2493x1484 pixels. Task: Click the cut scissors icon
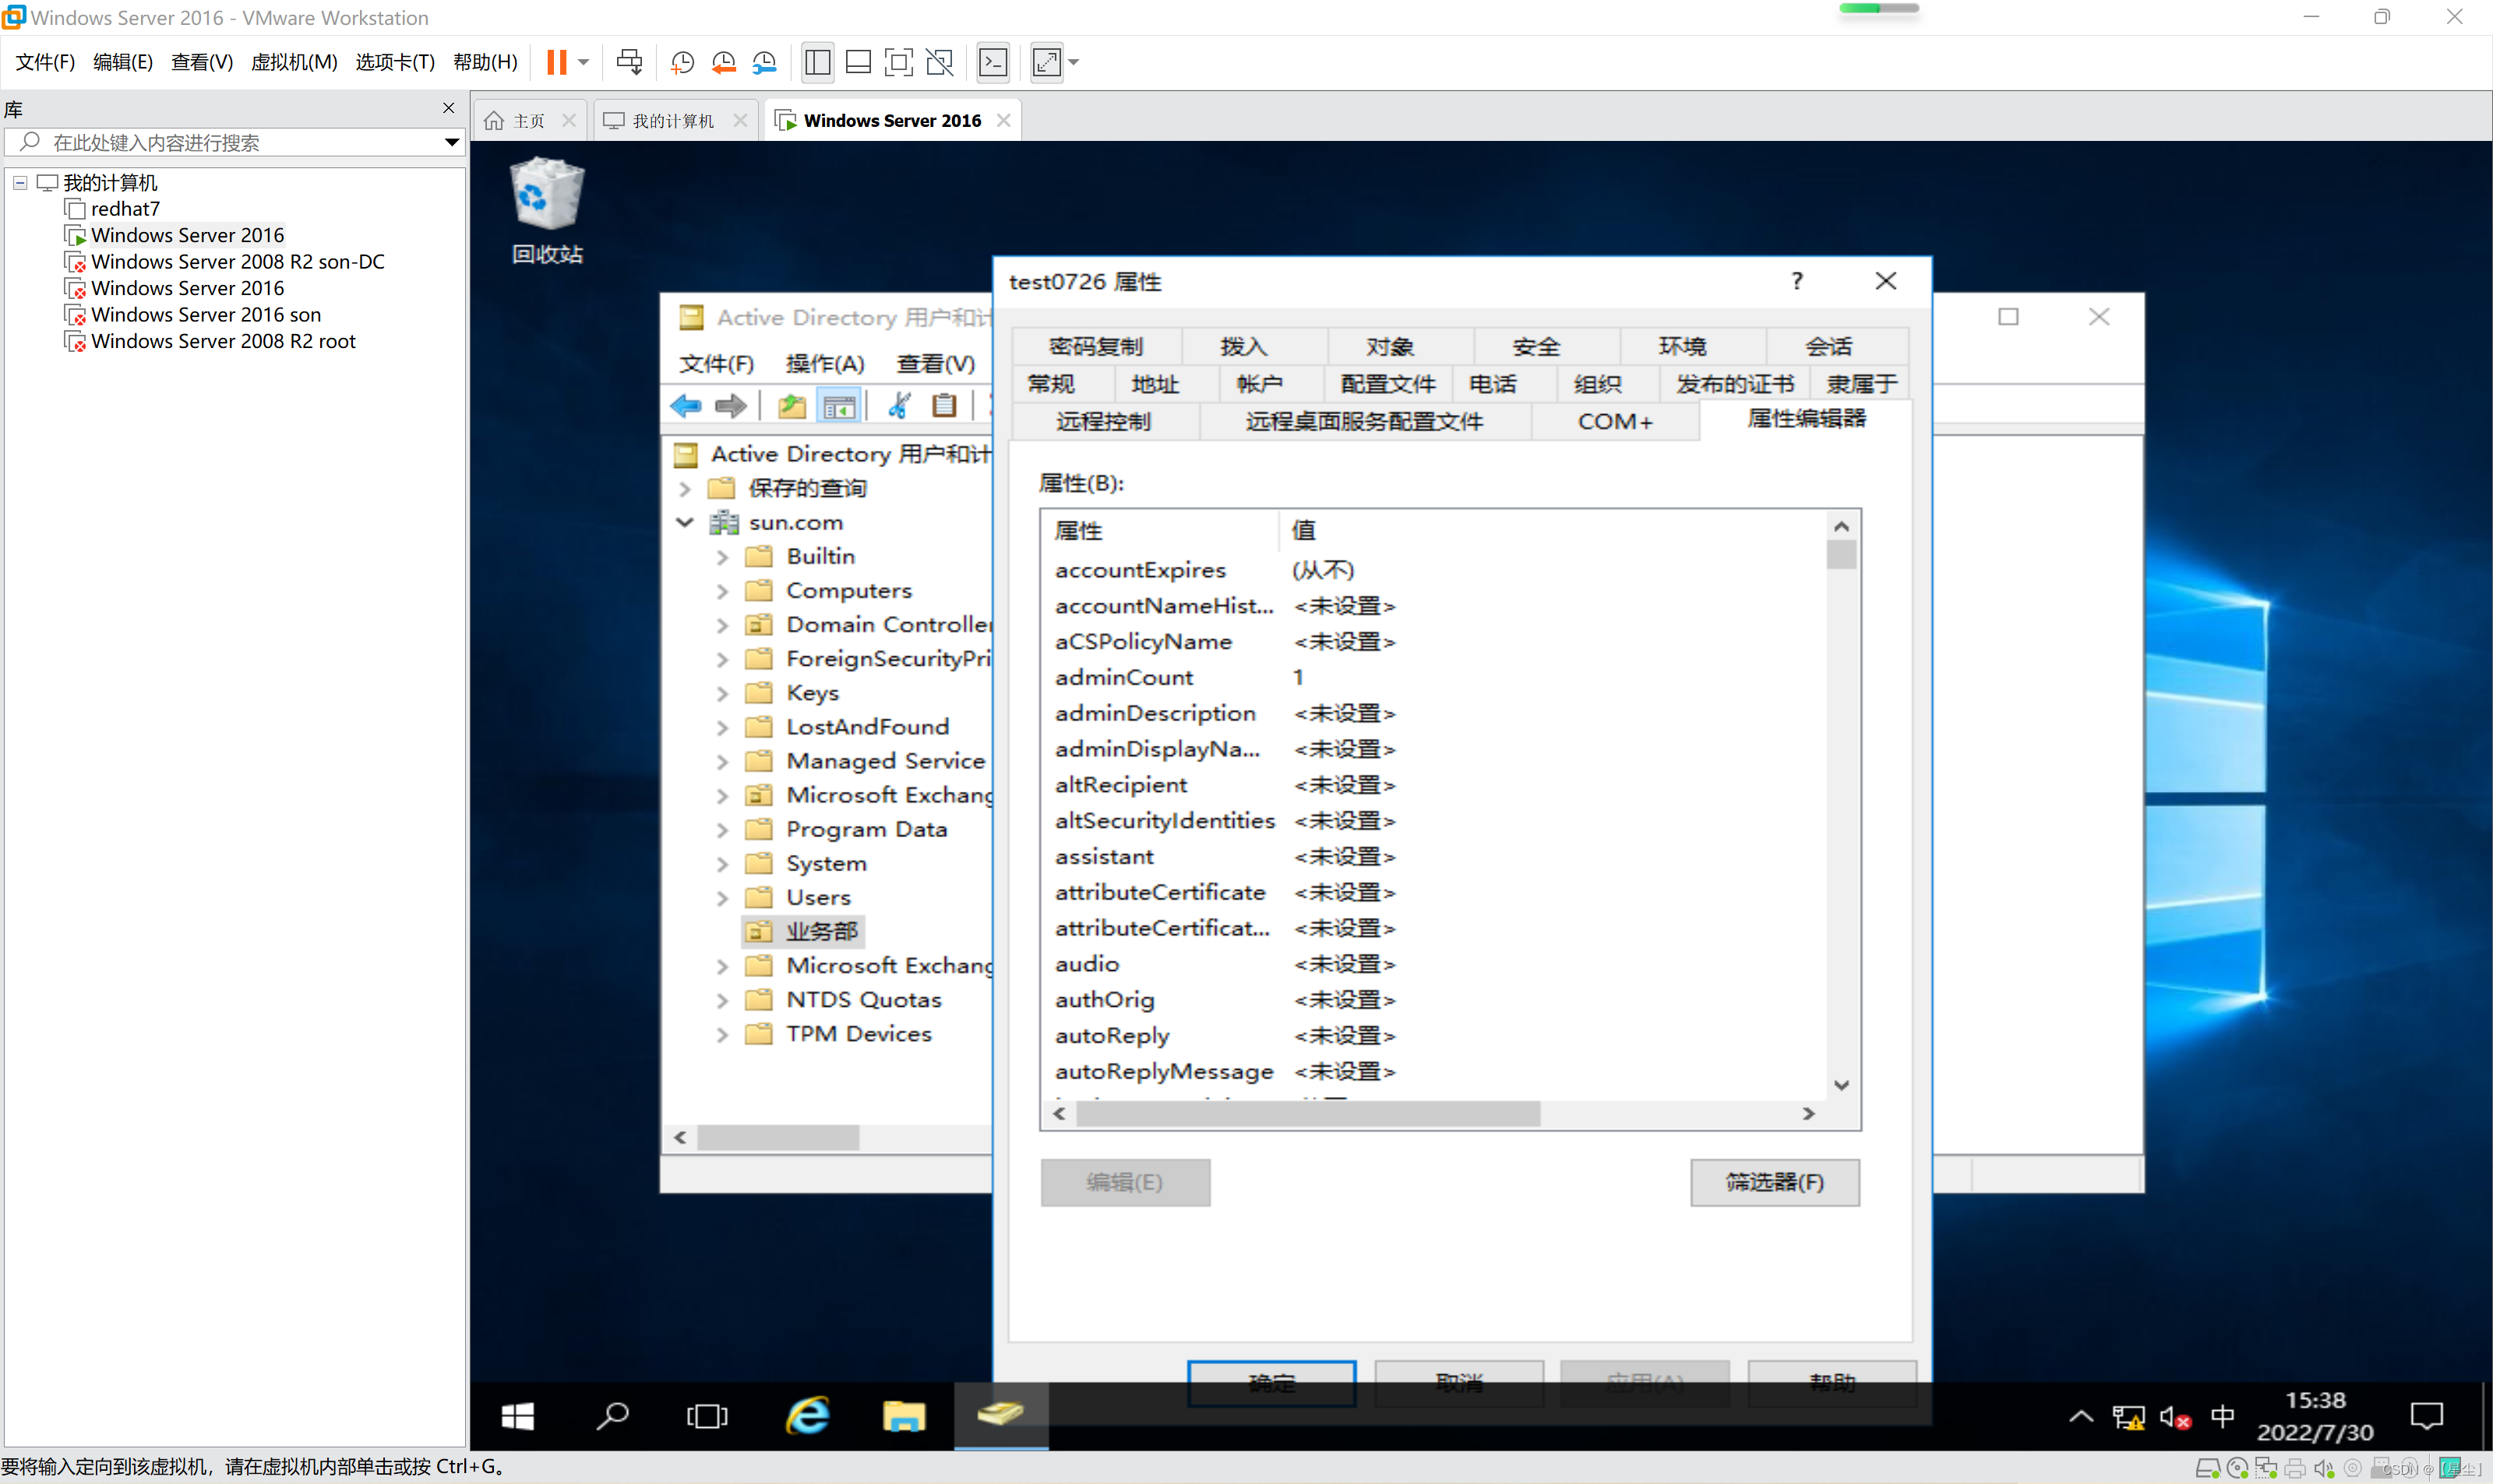pos(898,405)
